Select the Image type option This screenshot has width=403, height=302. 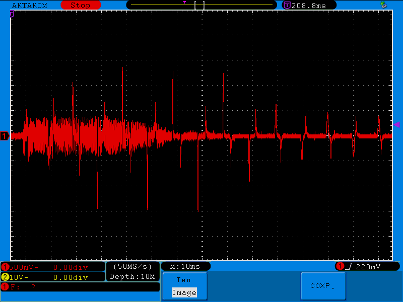point(184,292)
